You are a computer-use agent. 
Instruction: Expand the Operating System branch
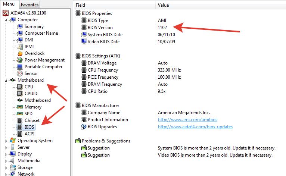[x=6, y=141]
